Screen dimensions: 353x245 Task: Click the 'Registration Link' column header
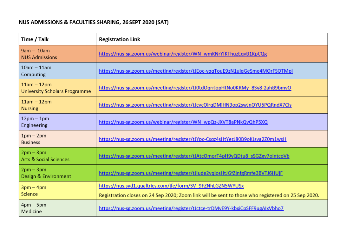120,39
